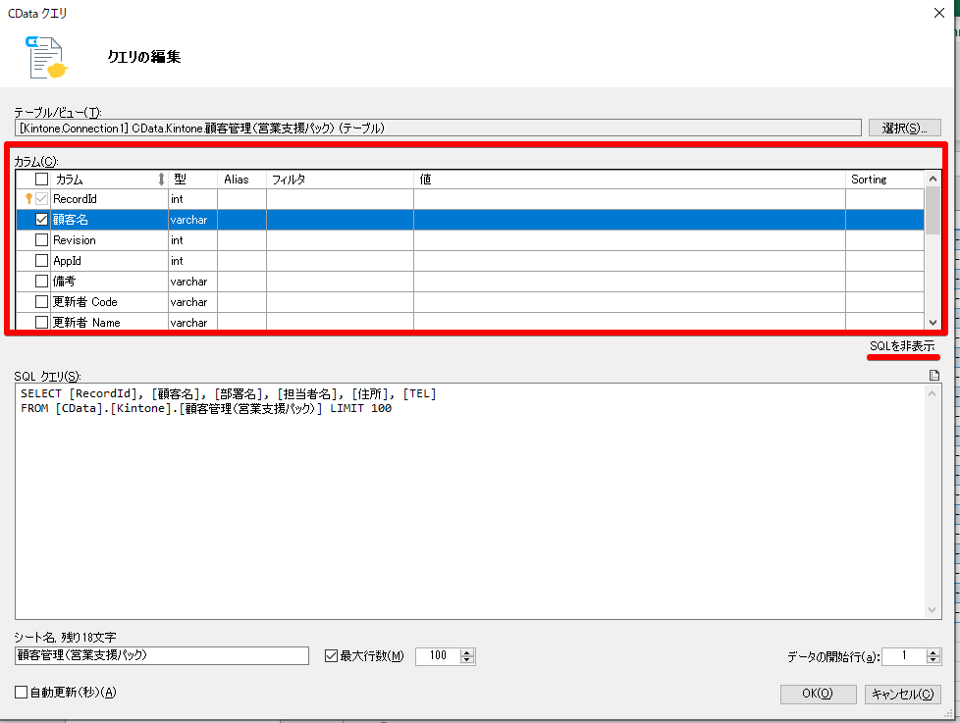Screen dimensions: 960x723
Task: Click the primary key icon beside RecordId
Action: pyautogui.click(x=28, y=199)
